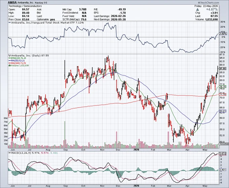Click the 8M label on volume scale
Viewport: 229px width, 188px height.
point(5,118)
